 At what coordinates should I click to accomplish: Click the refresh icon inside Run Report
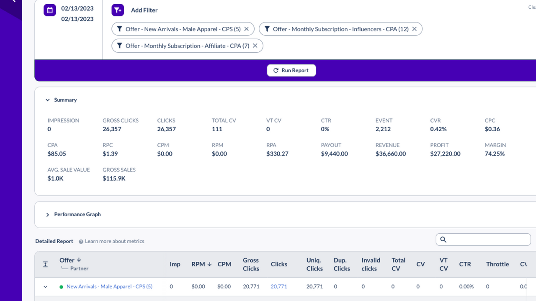pos(276,70)
